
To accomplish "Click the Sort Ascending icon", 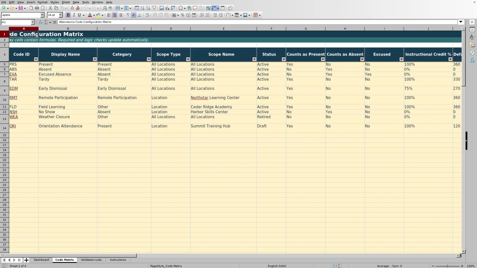I will point(142,8).
